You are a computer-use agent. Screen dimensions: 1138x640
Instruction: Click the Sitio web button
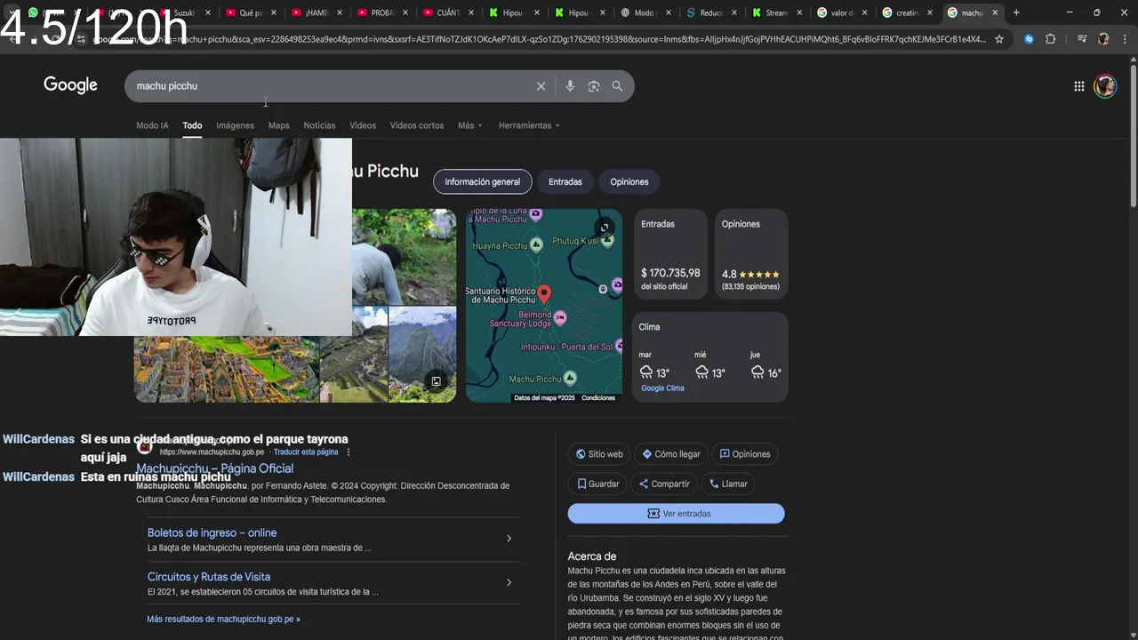(x=599, y=454)
